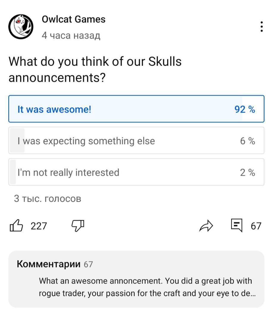Click the "3 тыс. голосов" vote total
Image resolution: width=266 pixels, height=321 pixels.
pyautogui.click(x=48, y=199)
